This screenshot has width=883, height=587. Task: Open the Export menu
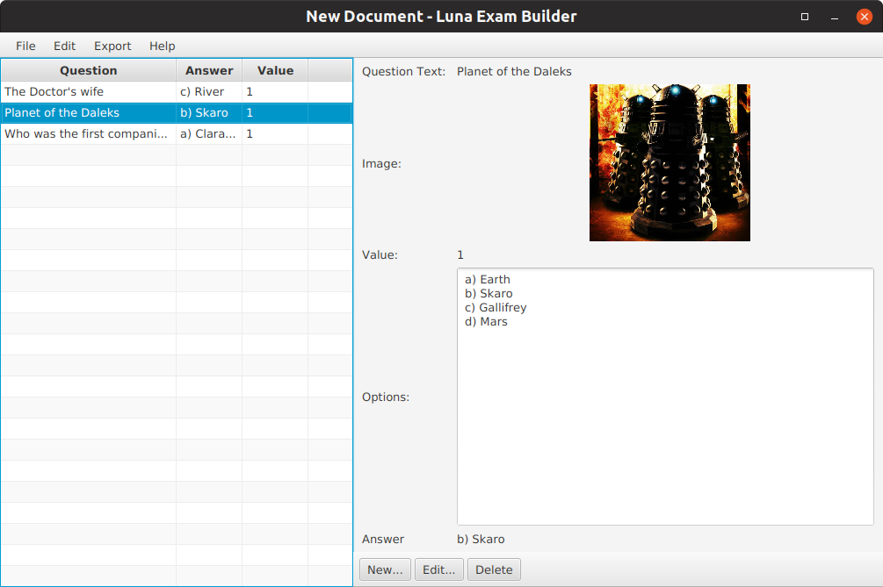112,47
